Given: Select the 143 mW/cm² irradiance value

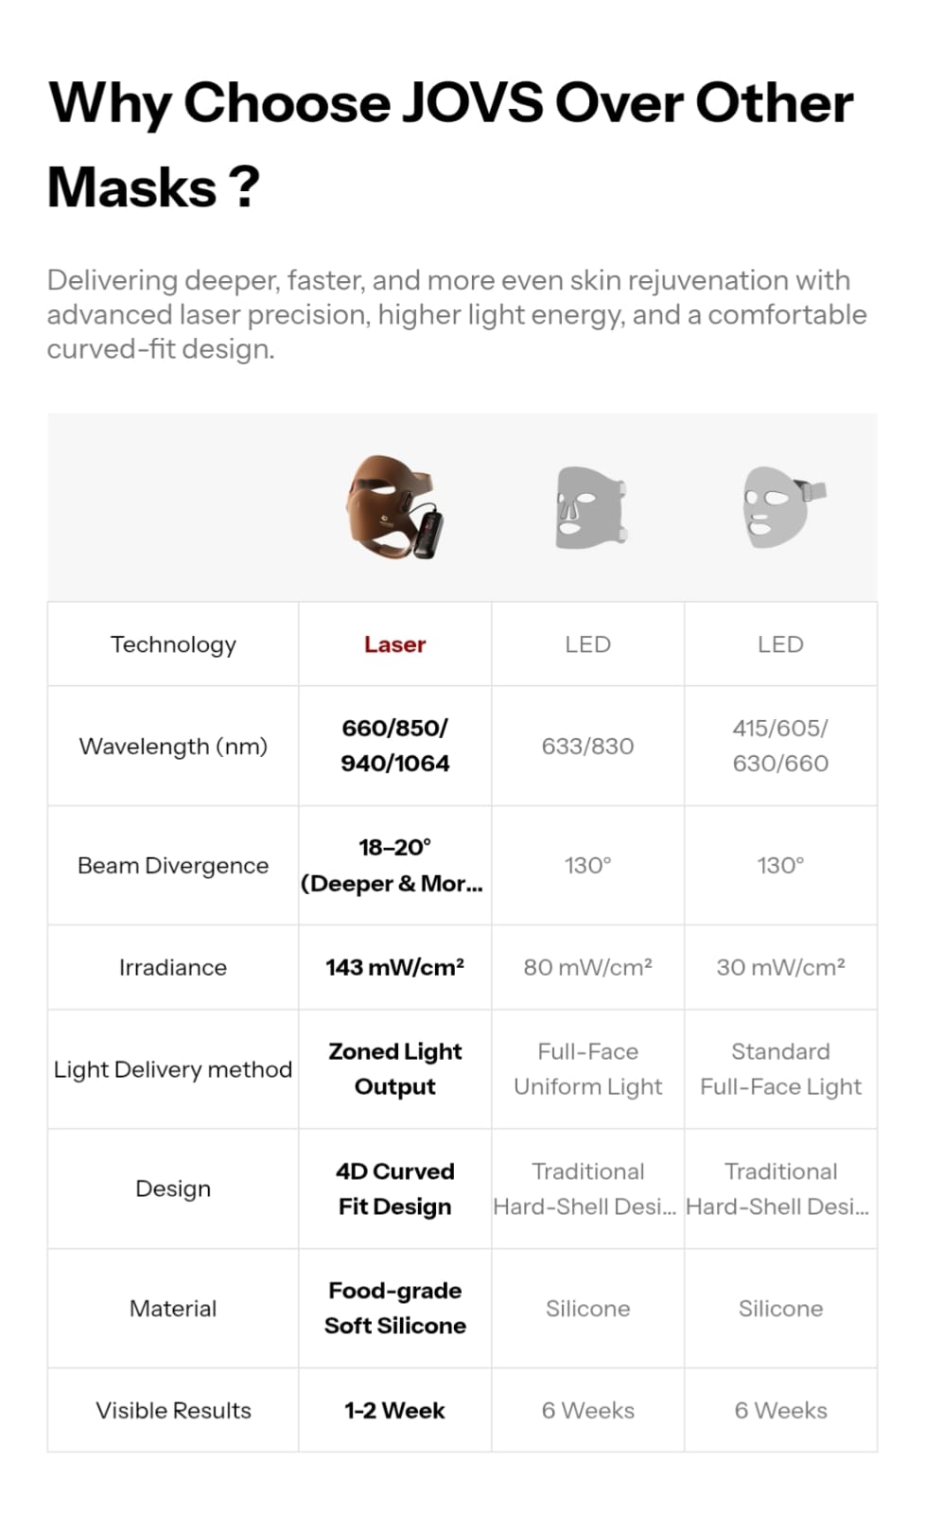Looking at the screenshot, I should point(395,967).
